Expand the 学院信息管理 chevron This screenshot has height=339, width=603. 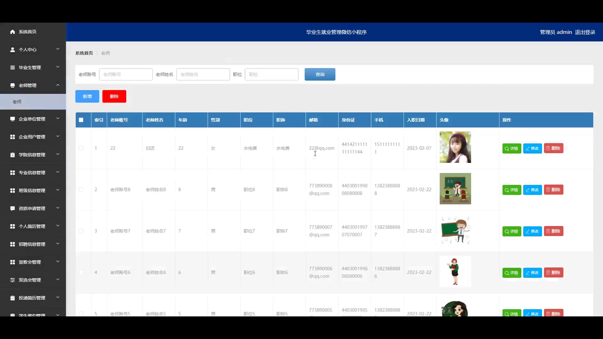[58, 154]
